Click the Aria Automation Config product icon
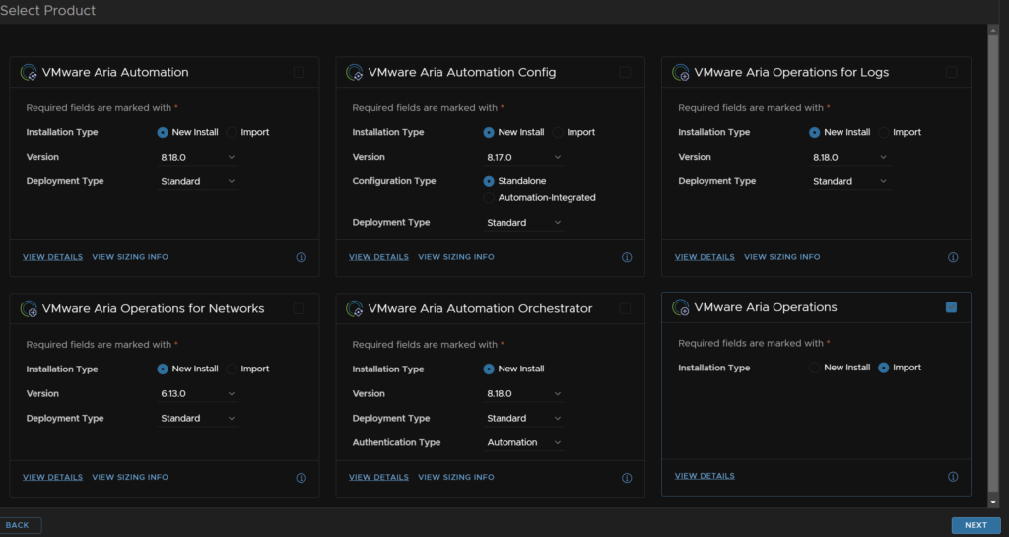Screen dimensions: 1009x537 tap(355, 73)
